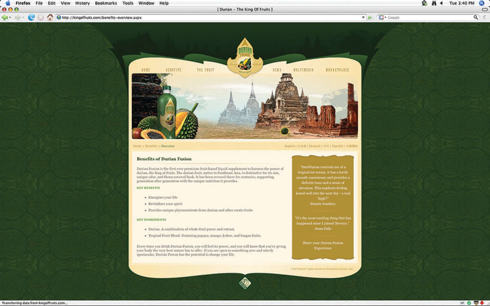
Task: Click the Durian Fusion logo emblem
Action: pyautogui.click(x=245, y=57)
